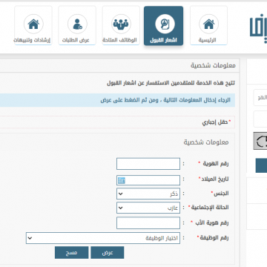Focus the رقم الهوية input field

click(x=148, y=164)
